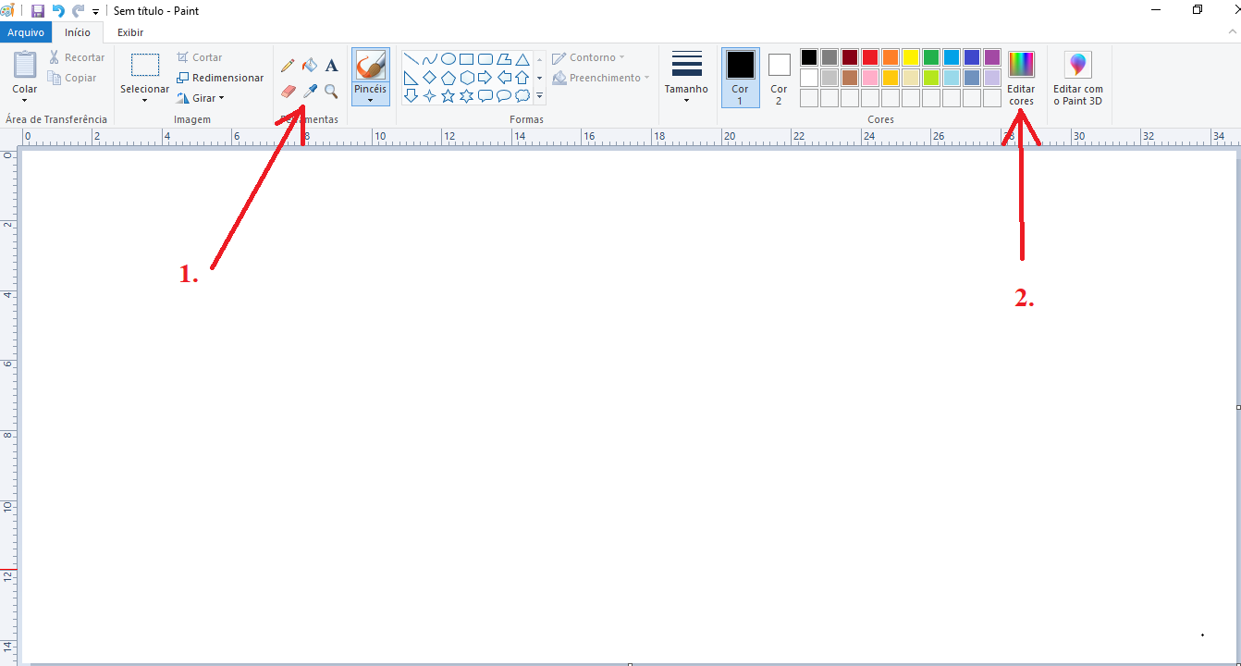Select the Pencil tool

tap(288, 66)
